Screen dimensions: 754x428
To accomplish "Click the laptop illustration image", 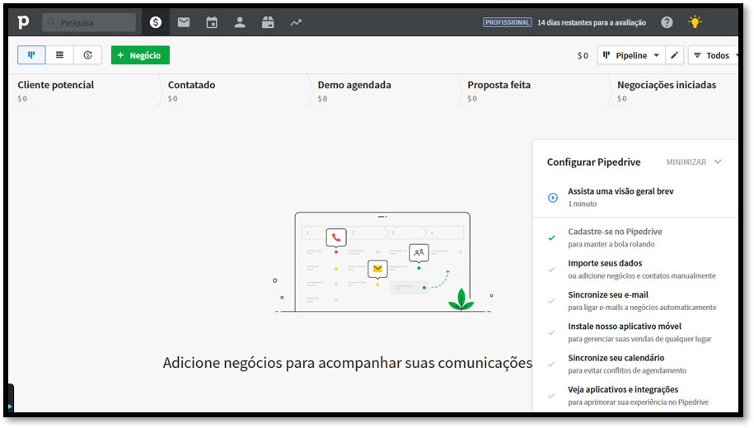I will (383, 262).
